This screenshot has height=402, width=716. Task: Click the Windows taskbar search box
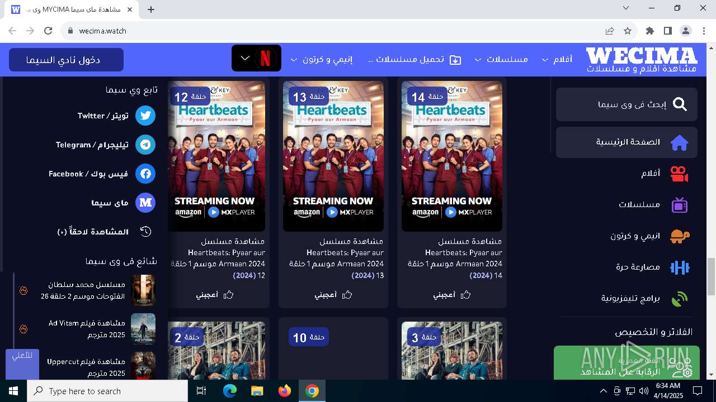point(107,391)
